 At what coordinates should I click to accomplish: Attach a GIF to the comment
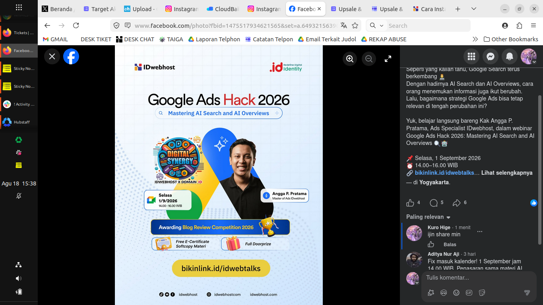pos(469,293)
